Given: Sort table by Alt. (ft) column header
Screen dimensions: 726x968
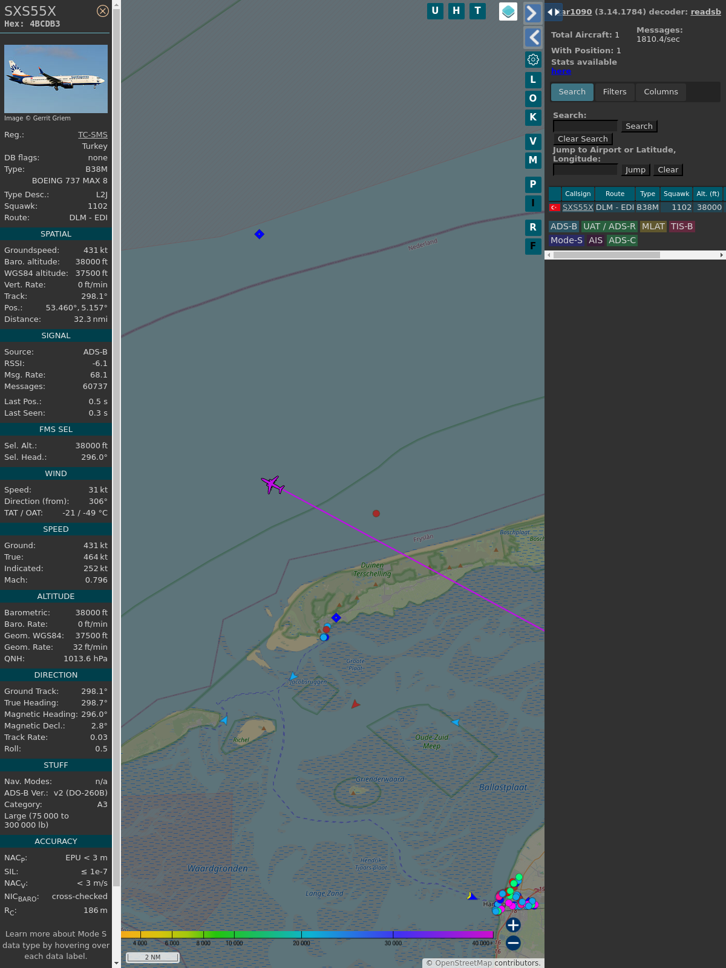Looking at the screenshot, I should [707, 194].
